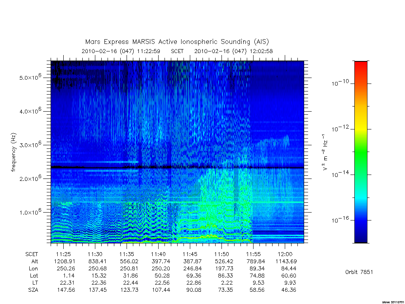405x304 pixels.
Task: Click the 'Alt' row header
Action: (34, 261)
